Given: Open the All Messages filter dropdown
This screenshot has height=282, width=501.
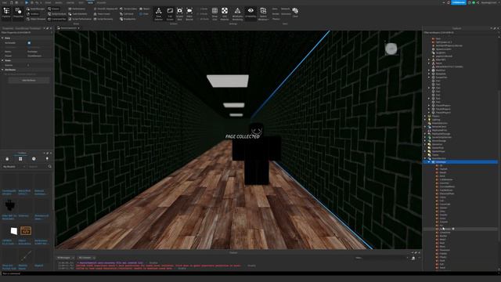Looking at the screenshot, I should [66, 258].
